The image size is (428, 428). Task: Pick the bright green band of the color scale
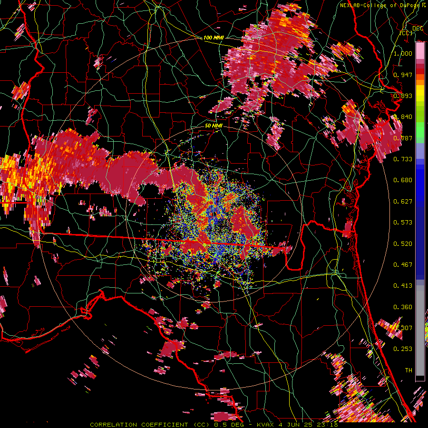tap(420, 130)
